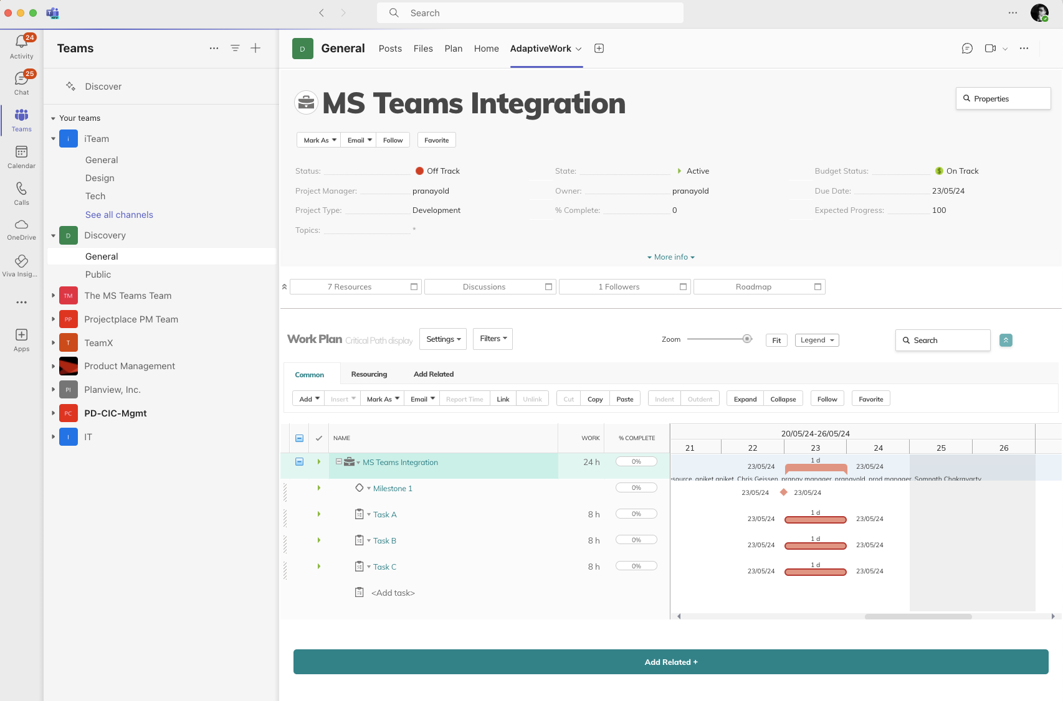
Task: Click the Collapse button in toolbar
Action: tap(783, 399)
